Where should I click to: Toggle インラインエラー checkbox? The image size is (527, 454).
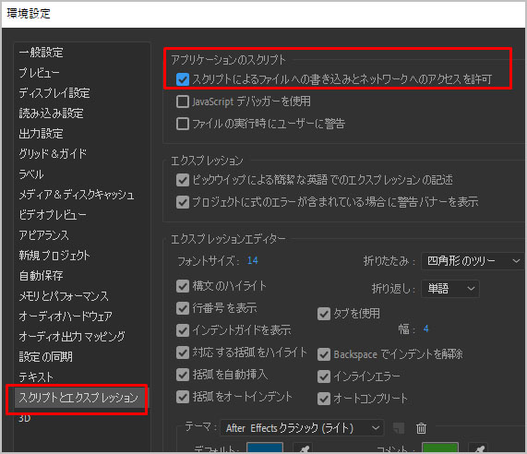pos(324,376)
